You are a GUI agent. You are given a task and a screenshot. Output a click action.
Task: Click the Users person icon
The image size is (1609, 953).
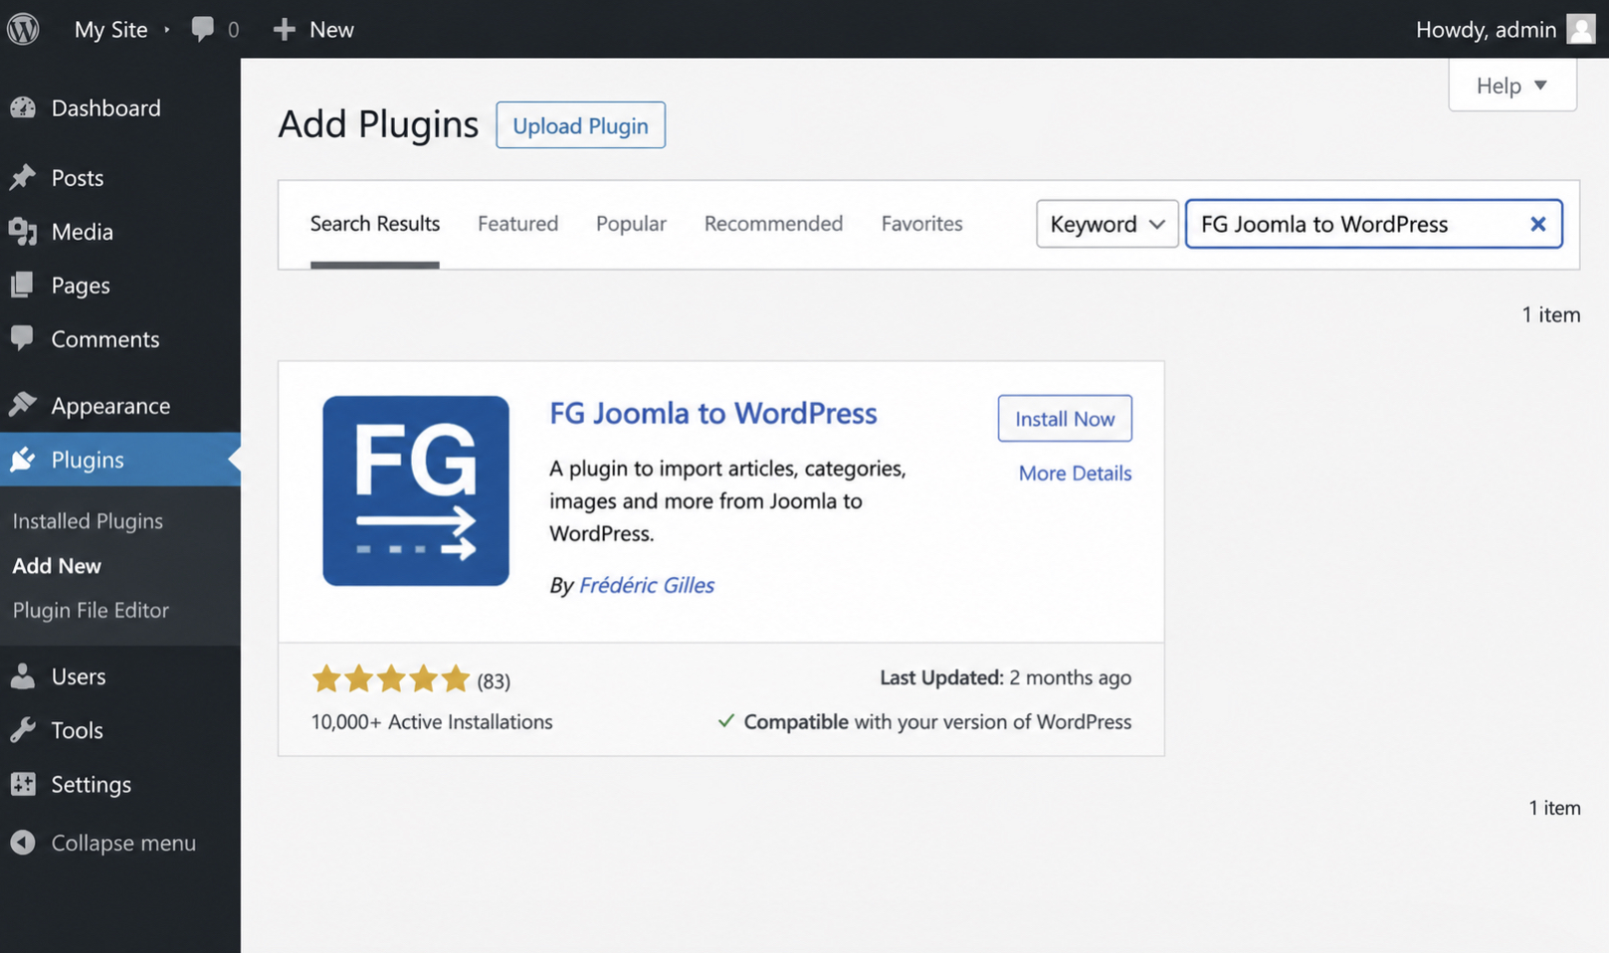coord(23,676)
